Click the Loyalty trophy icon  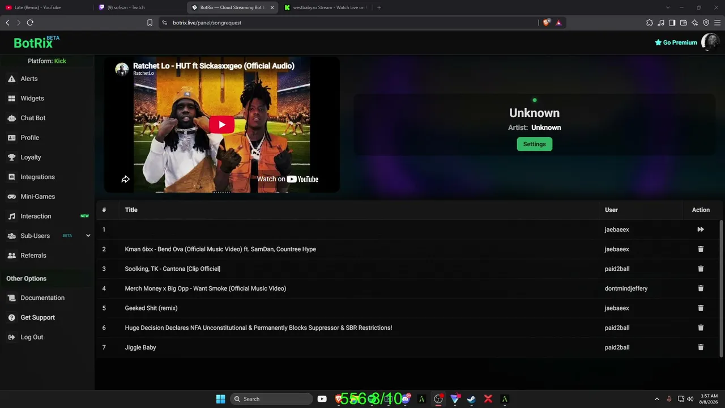coord(11,158)
